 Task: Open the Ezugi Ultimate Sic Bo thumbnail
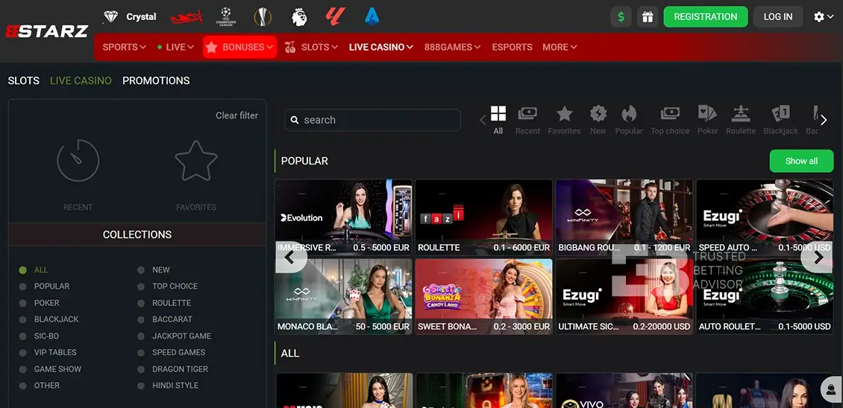(624, 296)
